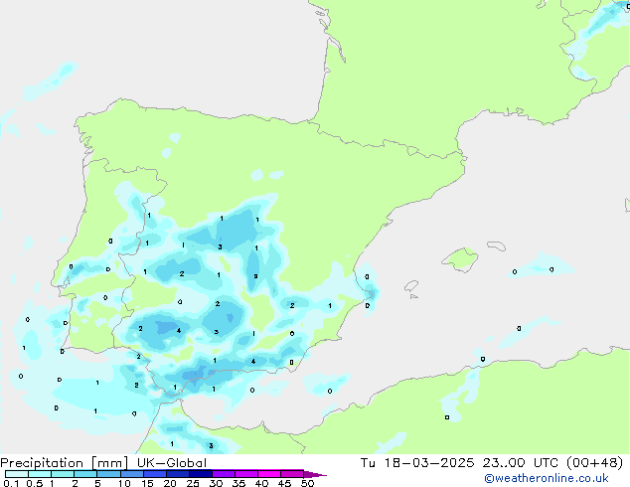Select the 2–5 mm legend swatch

85,474
